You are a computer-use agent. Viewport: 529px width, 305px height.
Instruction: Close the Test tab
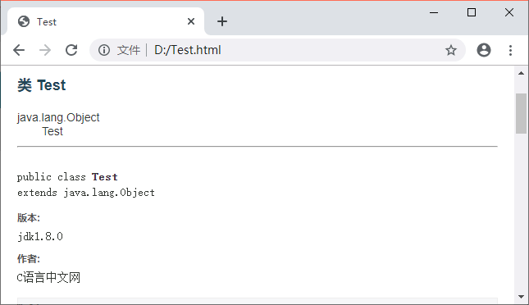[x=191, y=21]
